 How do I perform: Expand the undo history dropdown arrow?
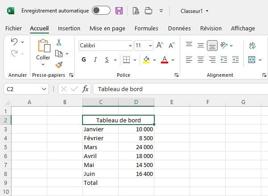[x=23, y=42]
